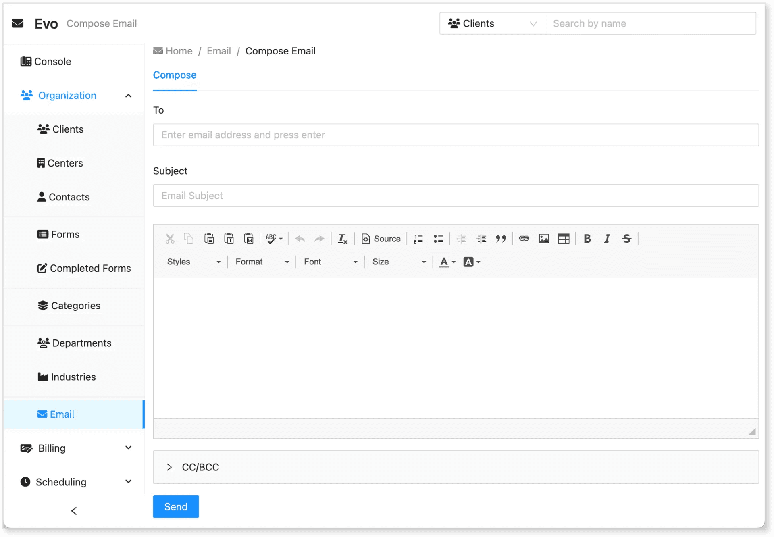
Task: Switch to the Compose tab
Action: click(175, 75)
